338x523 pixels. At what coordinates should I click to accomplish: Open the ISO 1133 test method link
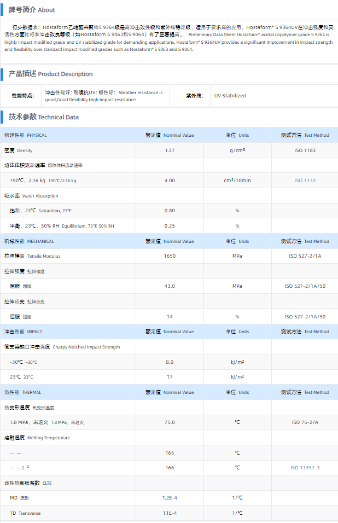(305, 181)
